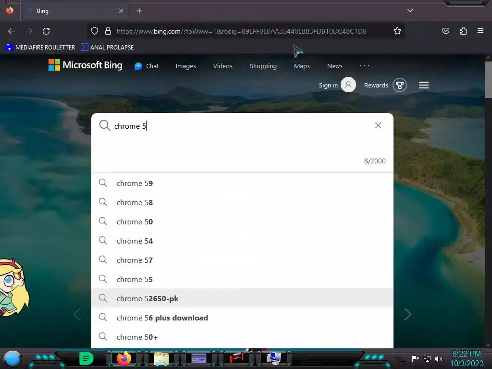Open a new browser tab
This screenshot has height=369, width=492.
pyautogui.click(x=139, y=11)
